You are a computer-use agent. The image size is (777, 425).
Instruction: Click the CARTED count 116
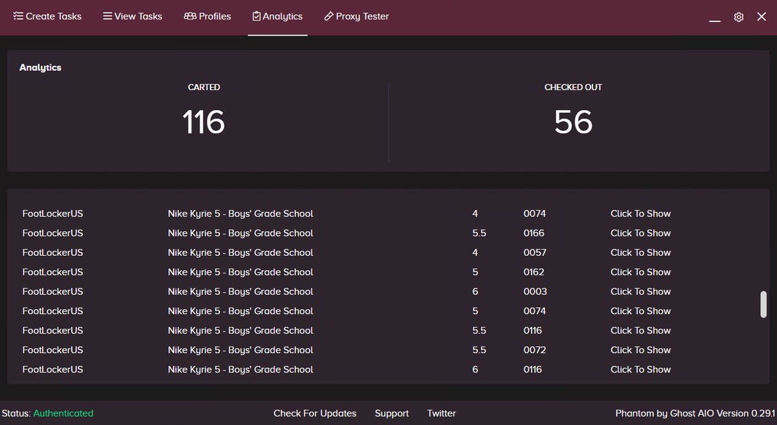point(203,122)
